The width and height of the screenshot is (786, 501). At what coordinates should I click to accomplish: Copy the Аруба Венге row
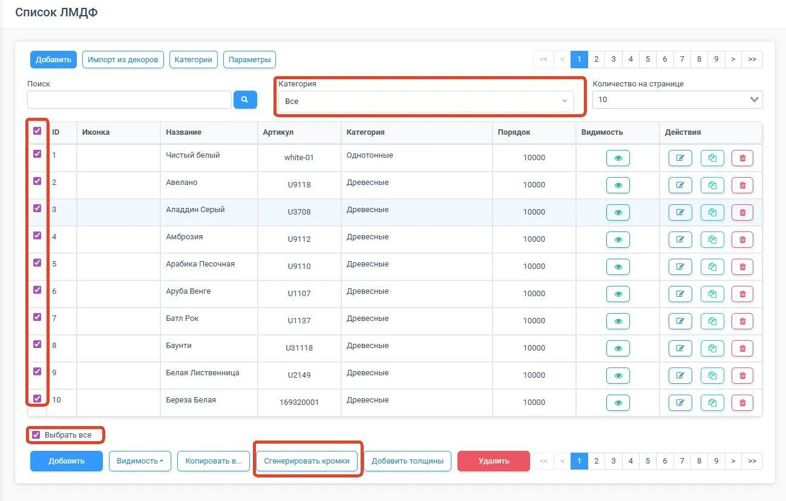click(x=712, y=294)
